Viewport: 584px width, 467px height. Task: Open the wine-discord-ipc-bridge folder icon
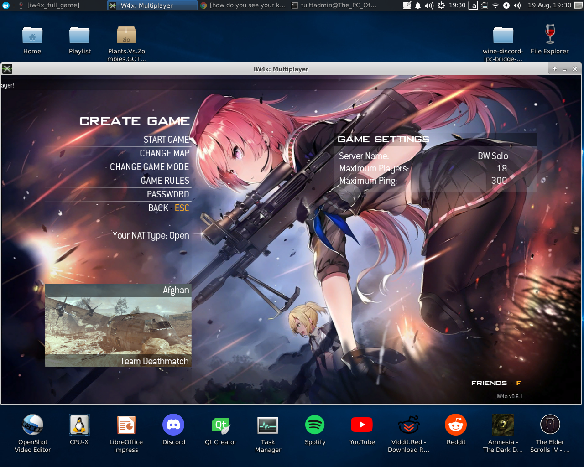503,43
